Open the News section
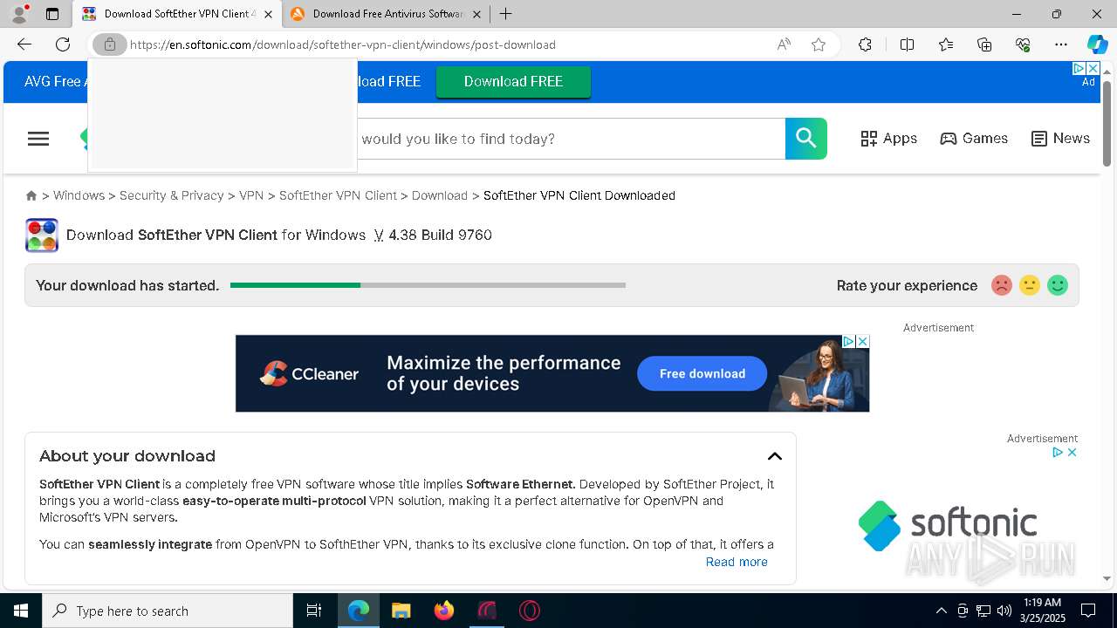The height and width of the screenshot is (628, 1117). pyautogui.click(x=1060, y=139)
